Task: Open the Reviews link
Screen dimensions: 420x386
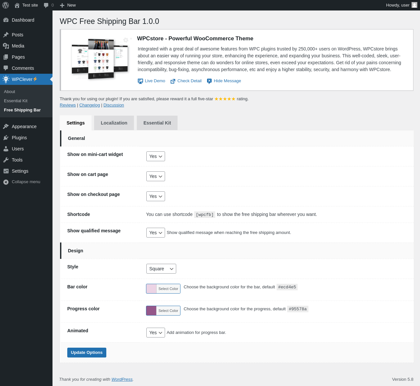Action: [x=68, y=105]
